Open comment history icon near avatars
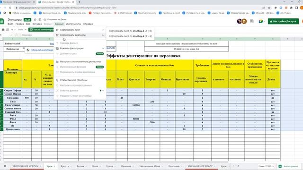Screen dimensions: 303x170 pyautogui.click(x=251, y=21)
